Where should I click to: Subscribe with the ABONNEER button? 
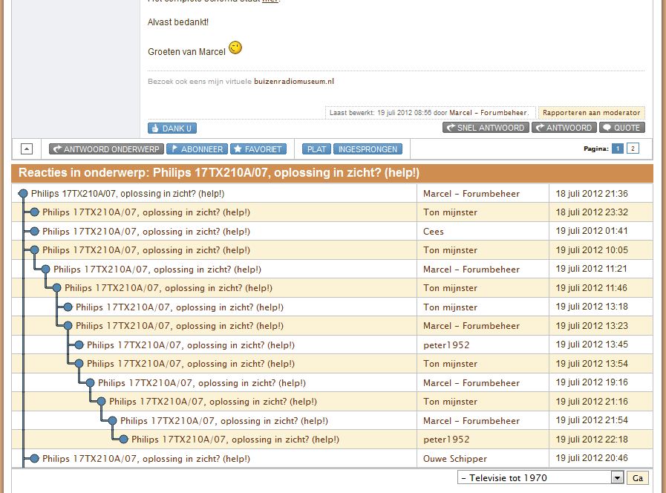click(x=197, y=149)
